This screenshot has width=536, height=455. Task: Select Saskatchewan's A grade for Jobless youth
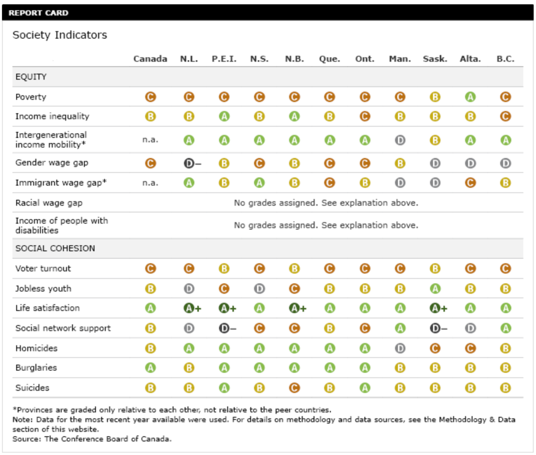click(435, 288)
